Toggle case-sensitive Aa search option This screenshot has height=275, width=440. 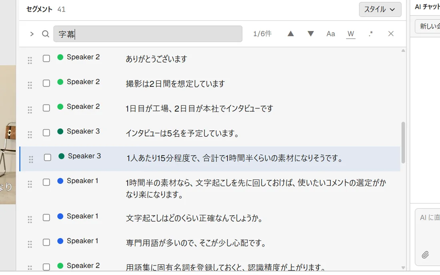click(330, 34)
